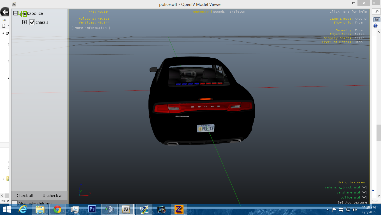Open File Explorer from the taskbar
This screenshot has height=215, width=381.
tap(40, 209)
